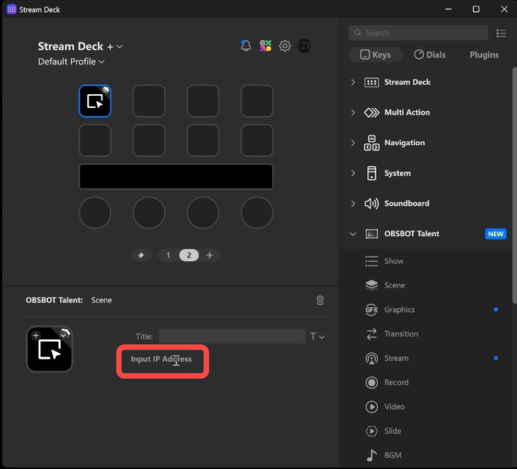The image size is (517, 469).
Task: Select the first dial circle
Action: pos(95,213)
